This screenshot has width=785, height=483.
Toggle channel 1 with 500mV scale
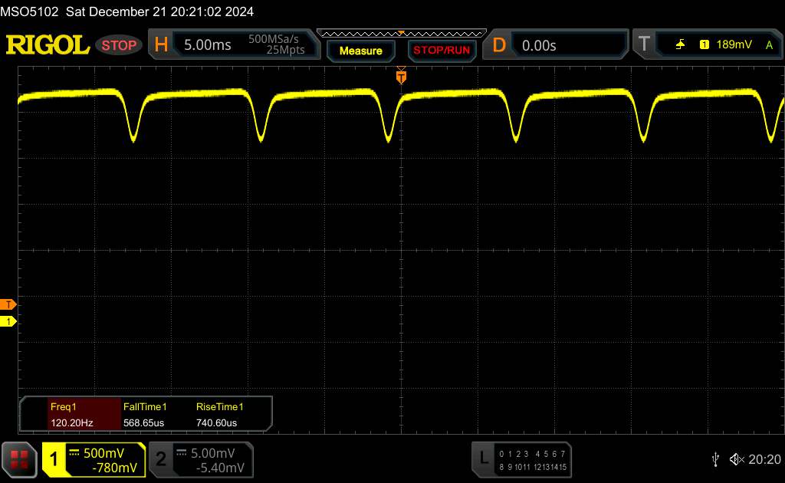tap(94, 459)
